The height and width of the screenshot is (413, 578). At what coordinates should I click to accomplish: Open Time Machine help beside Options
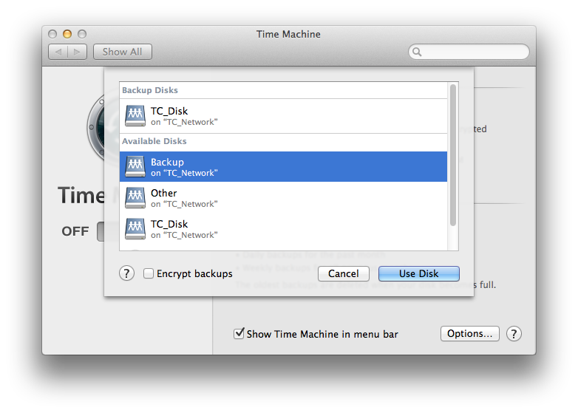point(514,334)
